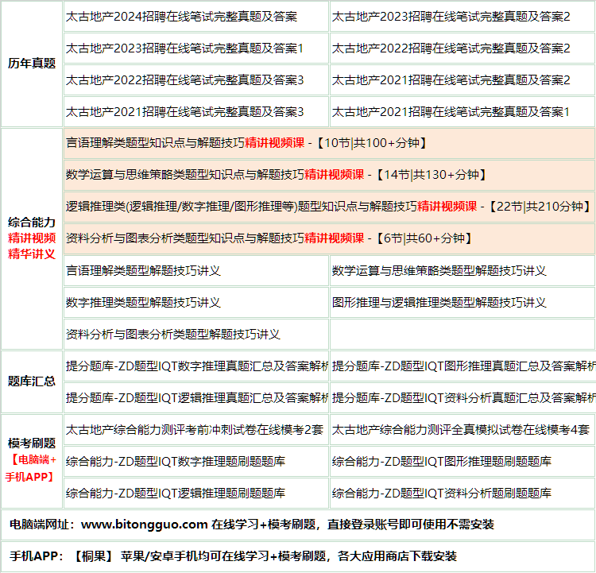Open 逻辑推理类 精讲视频课 22节 row
The width and height of the screenshot is (596, 573).
point(329,207)
